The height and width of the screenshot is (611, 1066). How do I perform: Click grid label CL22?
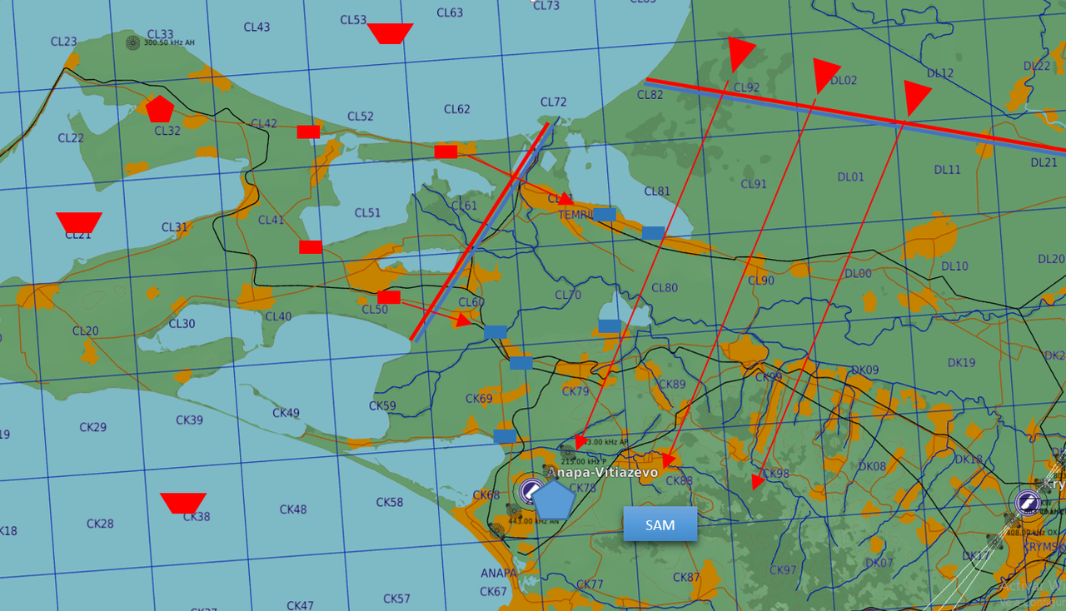point(71,137)
